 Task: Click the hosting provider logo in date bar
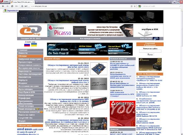(156, 38)
